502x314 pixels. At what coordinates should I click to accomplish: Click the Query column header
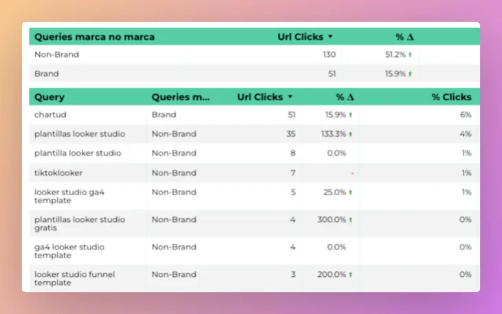[x=50, y=97]
